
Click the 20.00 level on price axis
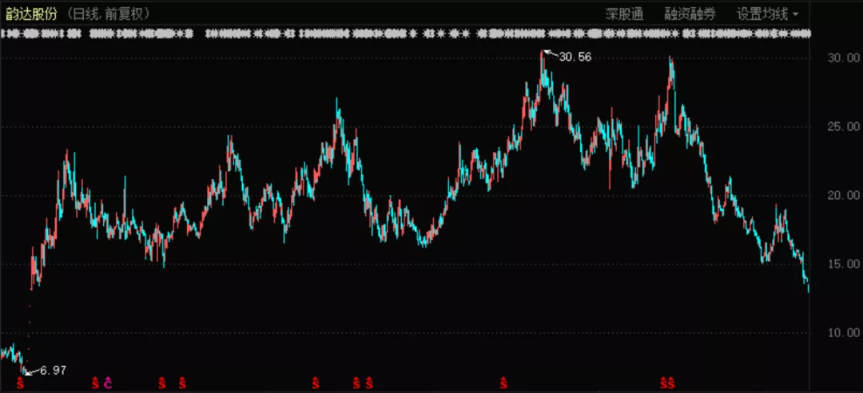(x=841, y=195)
